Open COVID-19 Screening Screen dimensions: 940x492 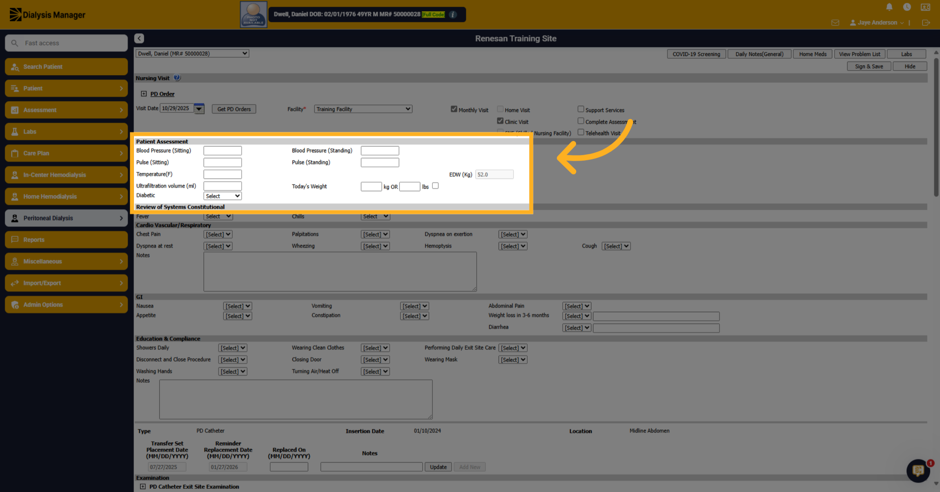click(x=696, y=54)
